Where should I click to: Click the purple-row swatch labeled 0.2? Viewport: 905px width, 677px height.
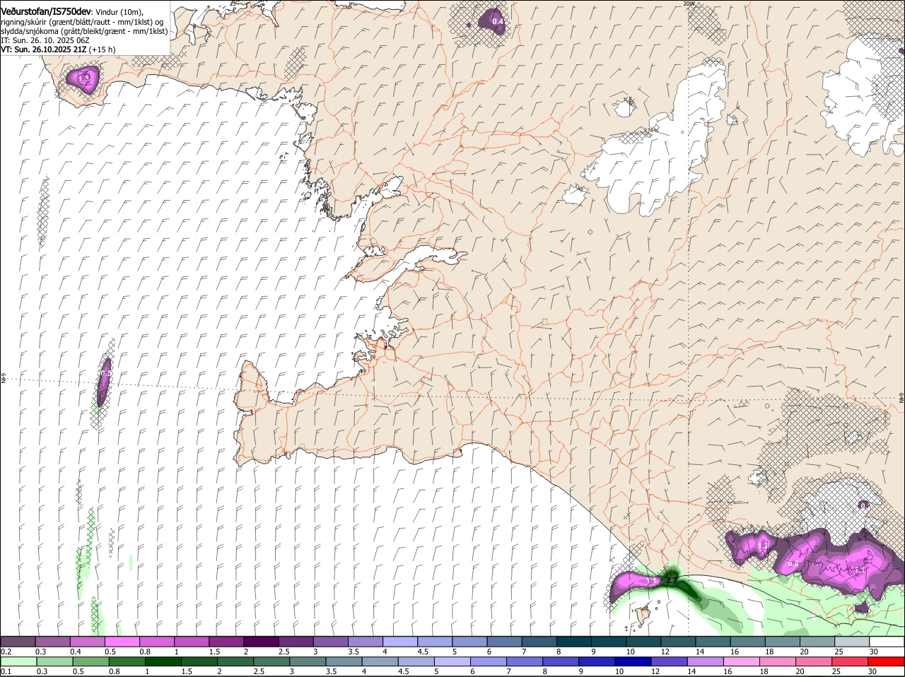[x=18, y=641]
